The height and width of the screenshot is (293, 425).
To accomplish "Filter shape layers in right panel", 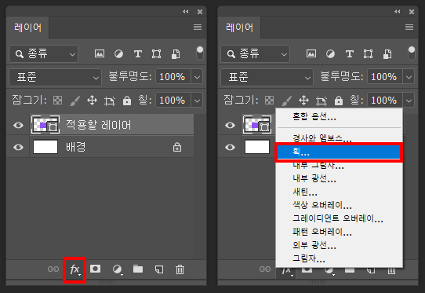I will (x=368, y=53).
